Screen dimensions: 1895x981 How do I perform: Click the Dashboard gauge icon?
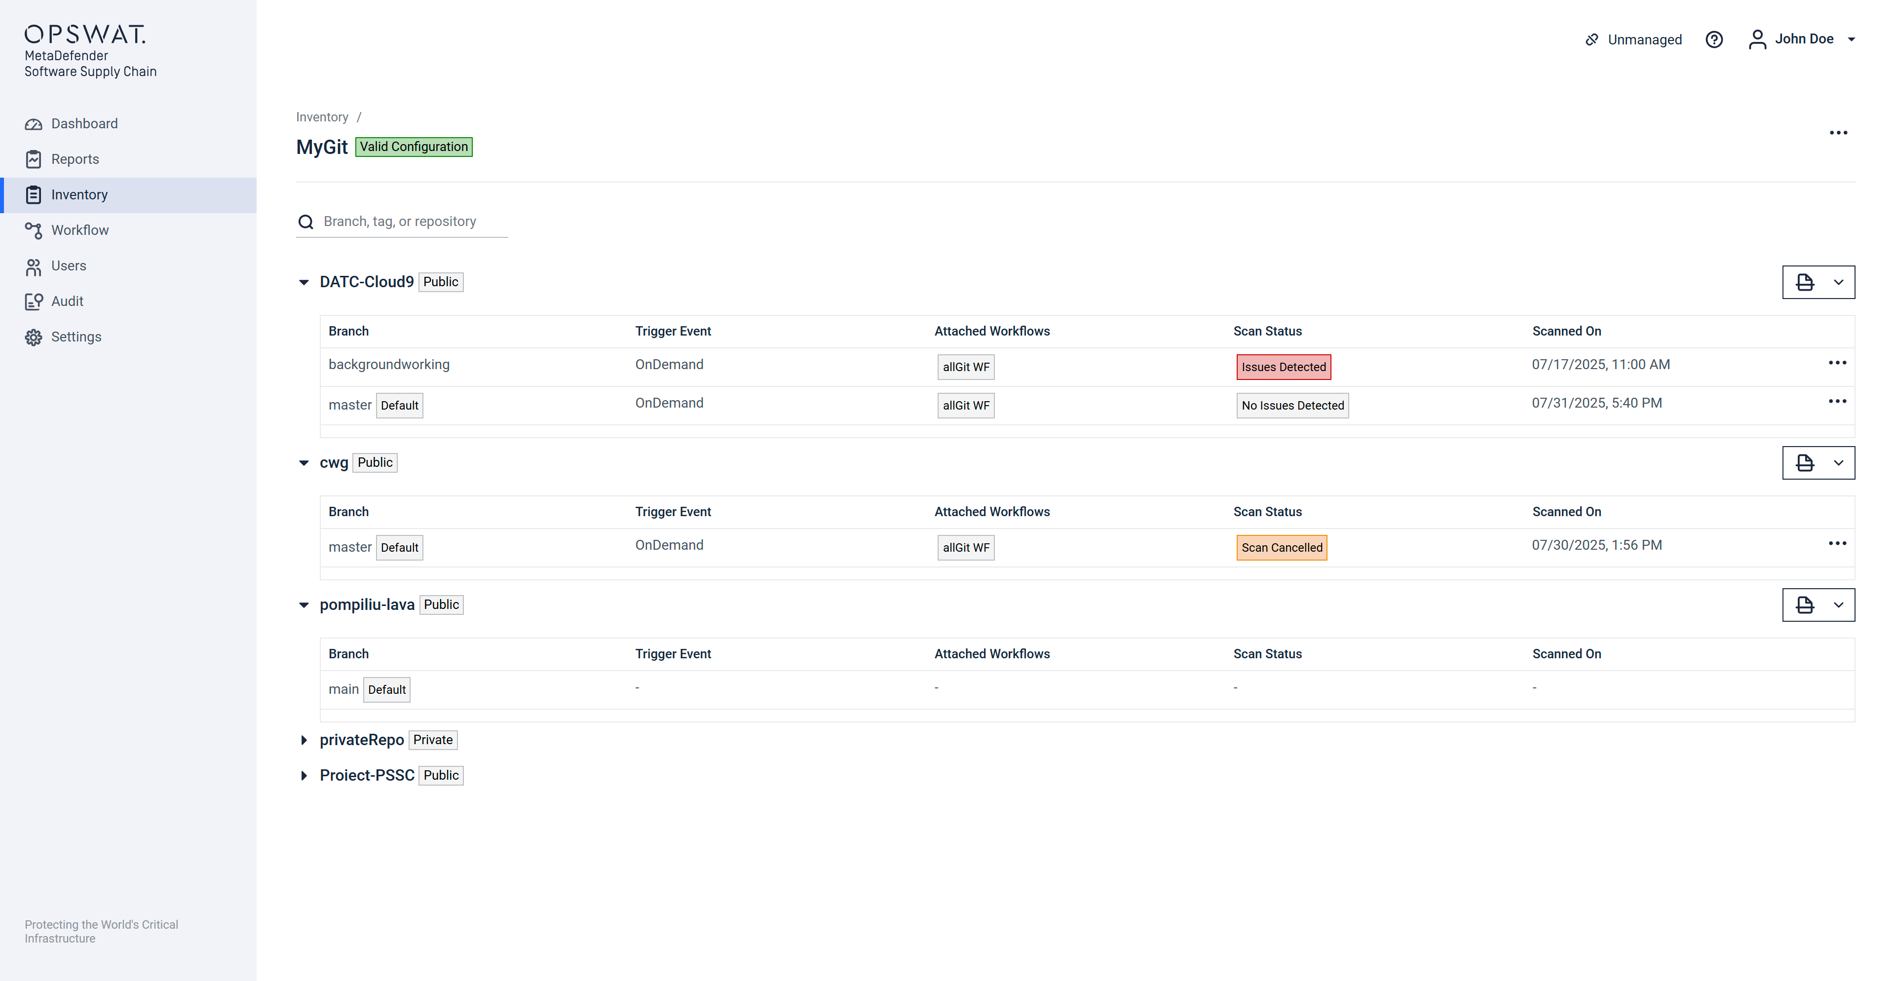point(33,124)
